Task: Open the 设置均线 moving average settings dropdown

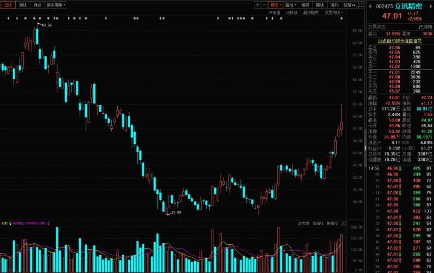Action: [x=333, y=12]
